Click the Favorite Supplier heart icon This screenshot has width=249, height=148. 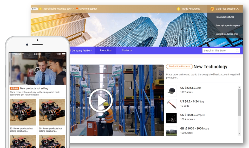pyautogui.click(x=77, y=9)
